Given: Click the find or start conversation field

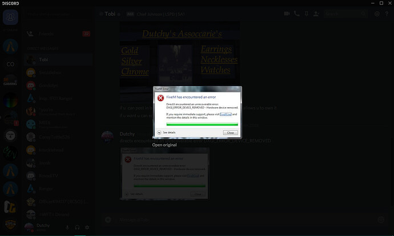Looking at the screenshot, I should click(58, 15).
